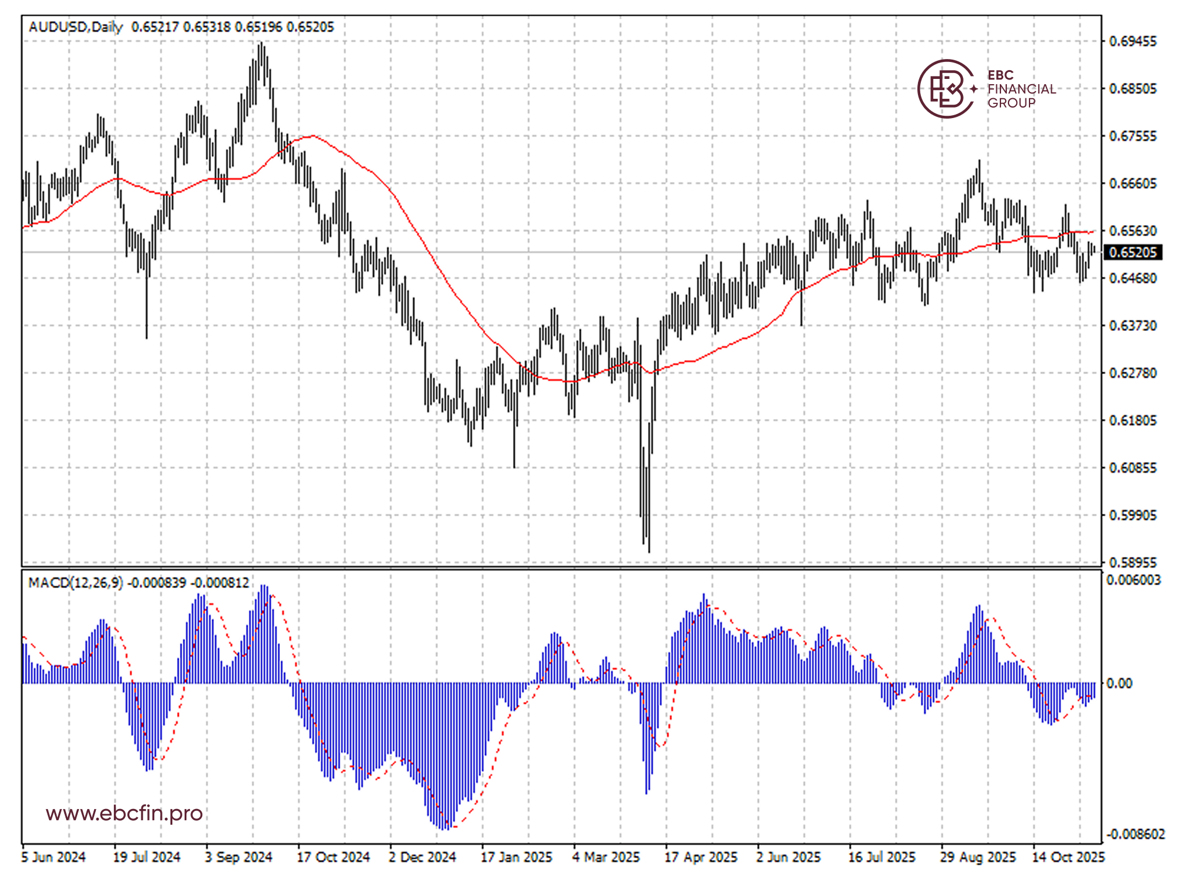
Task: Click the EBC circular logo icon
Action: click(x=945, y=89)
